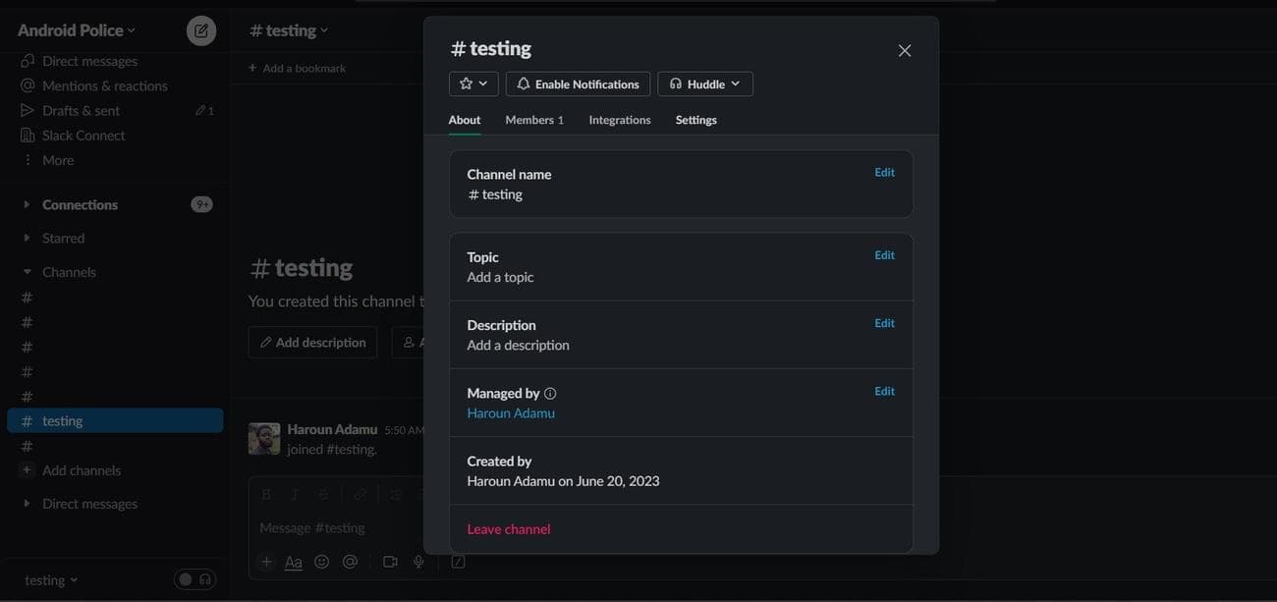Viewport: 1277px width, 602px height.
Task: Toggle the huddle switch in the sidebar footer
Action: (x=194, y=579)
